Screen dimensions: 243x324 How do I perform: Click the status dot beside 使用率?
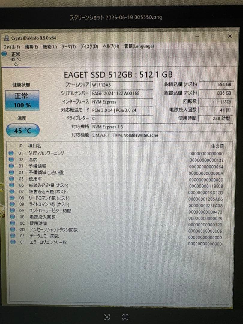(11, 179)
